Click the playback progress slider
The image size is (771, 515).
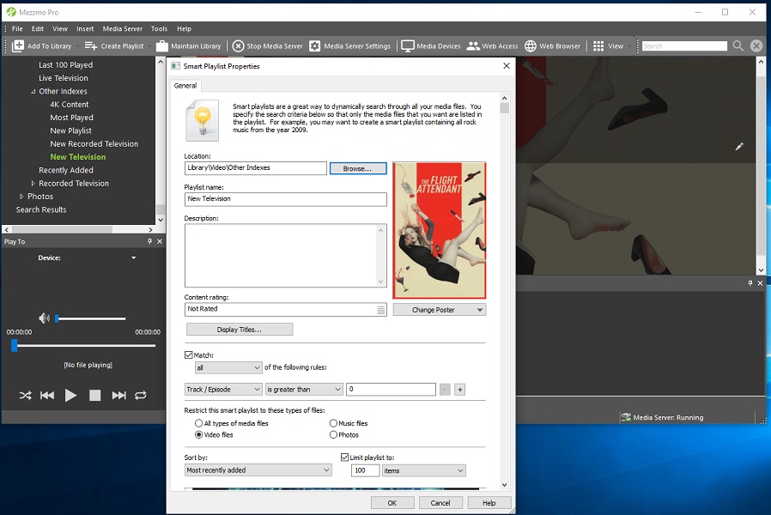[x=83, y=346]
